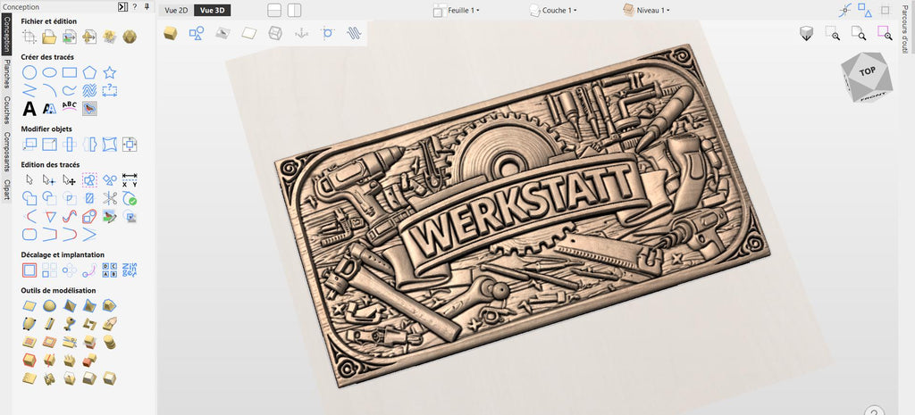Toggle the toolpath waves display icon
The image size is (915, 415).
pos(354,33)
